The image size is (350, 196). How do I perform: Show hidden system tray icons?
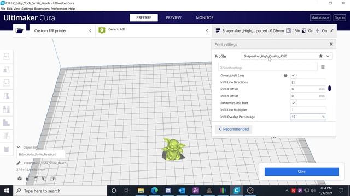(287, 191)
